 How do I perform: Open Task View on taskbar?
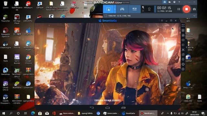click(x=26, y=113)
